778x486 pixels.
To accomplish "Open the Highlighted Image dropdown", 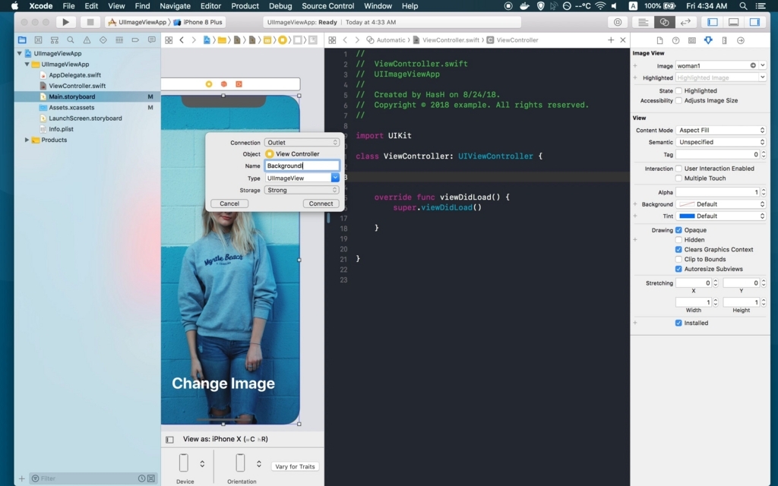I will (763, 77).
